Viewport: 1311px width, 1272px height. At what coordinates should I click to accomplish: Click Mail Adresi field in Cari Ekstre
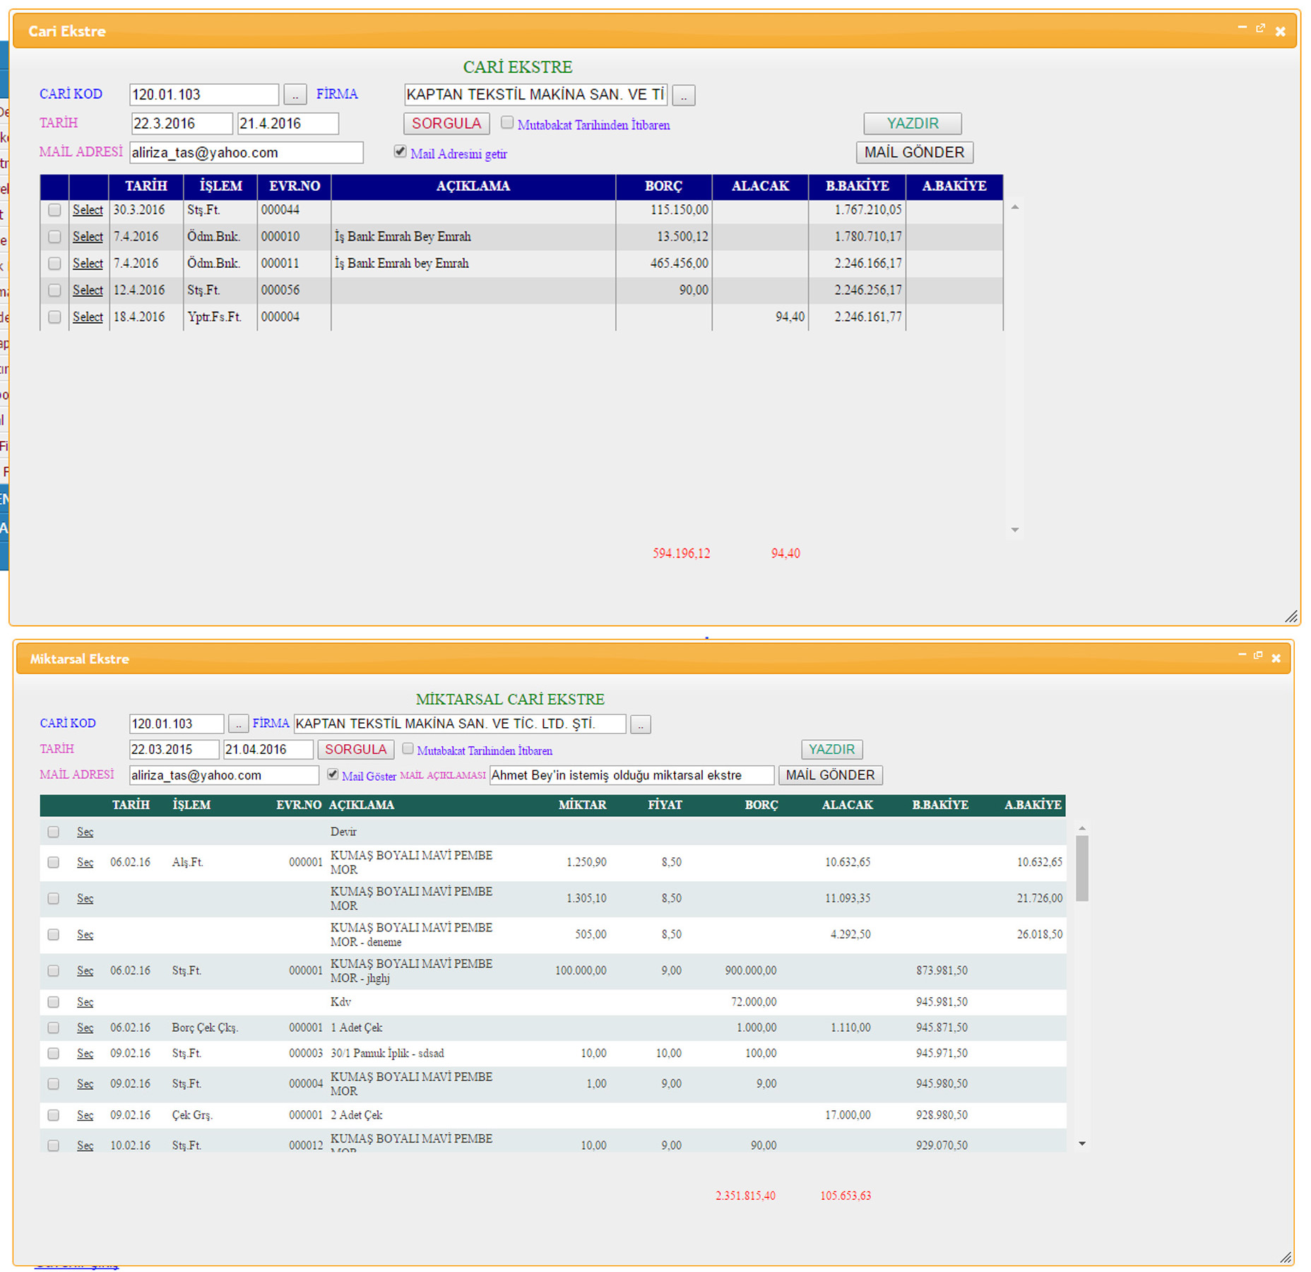click(x=247, y=153)
